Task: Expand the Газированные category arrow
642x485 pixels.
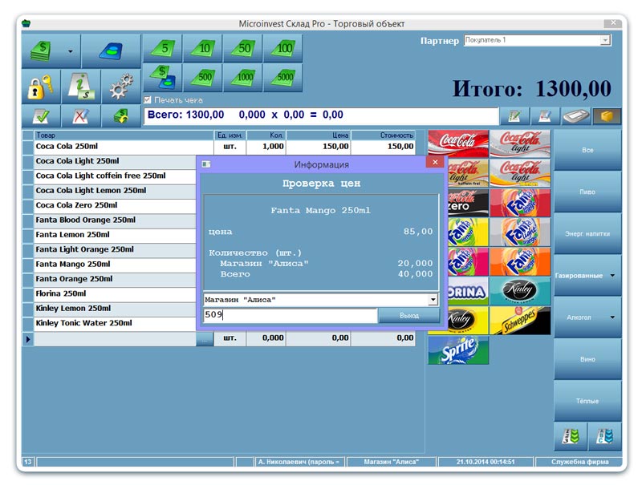Action: [612, 276]
